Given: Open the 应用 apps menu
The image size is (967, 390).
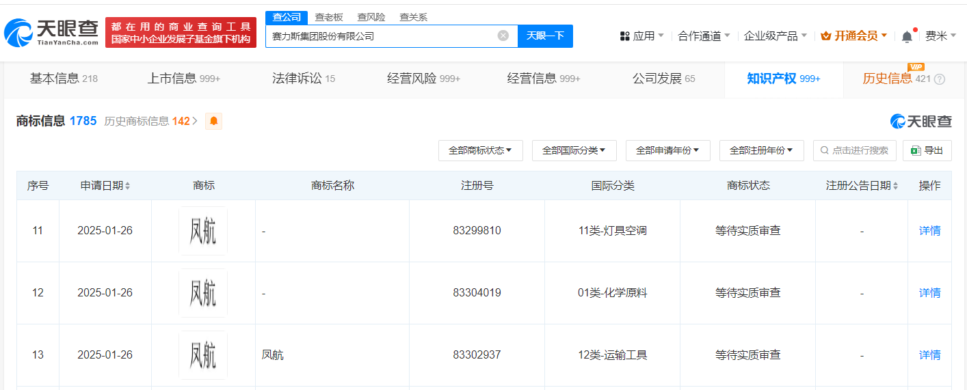Looking at the screenshot, I should [x=641, y=36].
